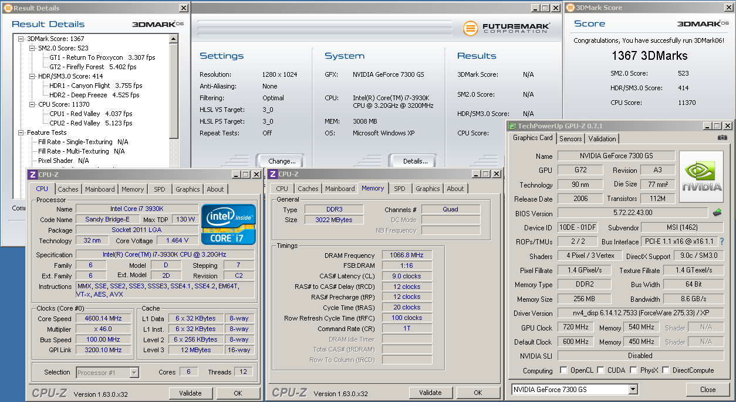Click Validate in left CPU-Z window
Image resolution: width=736 pixels, height=402 pixels.
click(190, 393)
